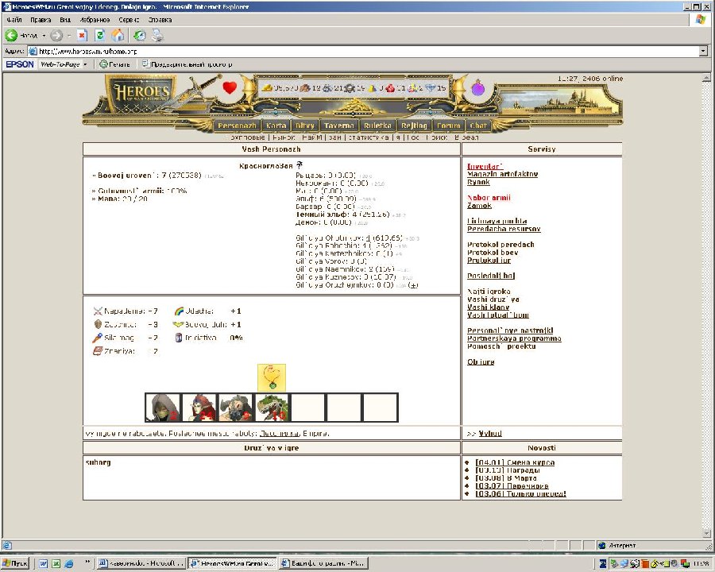Click the purple mana potion icon
Screen dimensions: 715x572
[477, 88]
